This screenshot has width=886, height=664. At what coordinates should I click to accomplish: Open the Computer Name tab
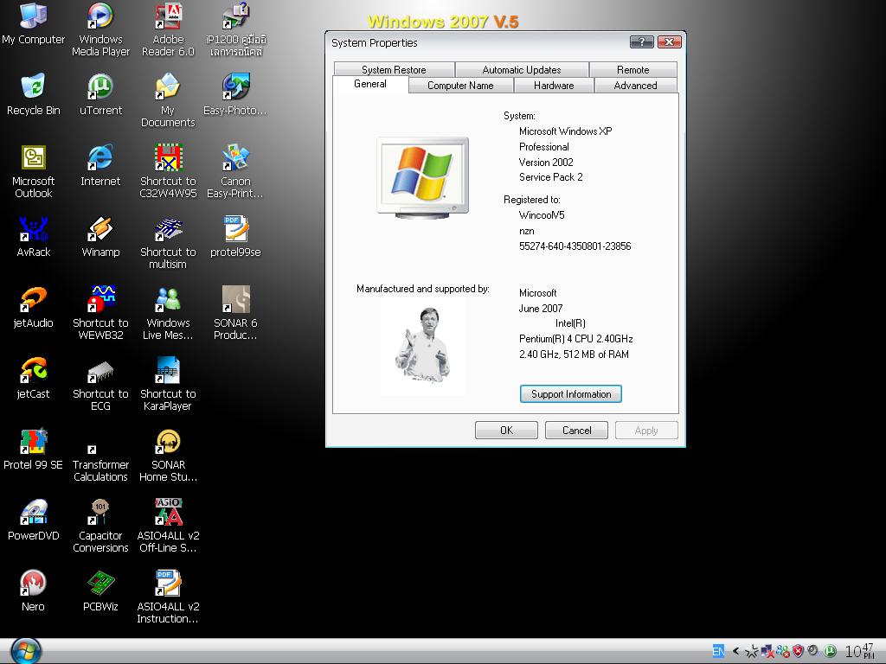click(x=460, y=86)
